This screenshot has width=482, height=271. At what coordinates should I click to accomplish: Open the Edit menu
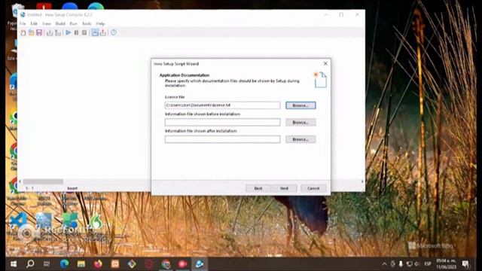[x=34, y=23]
